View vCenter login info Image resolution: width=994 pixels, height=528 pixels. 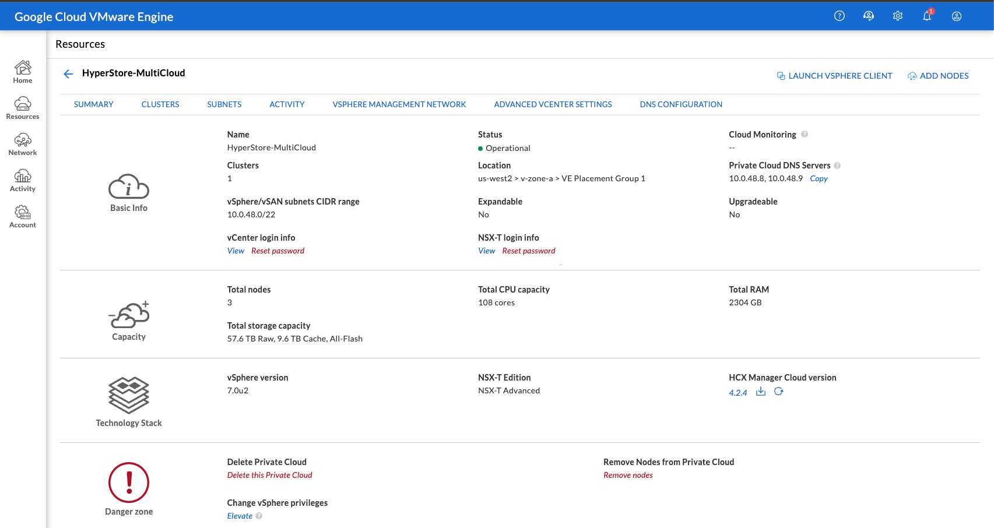pos(236,251)
